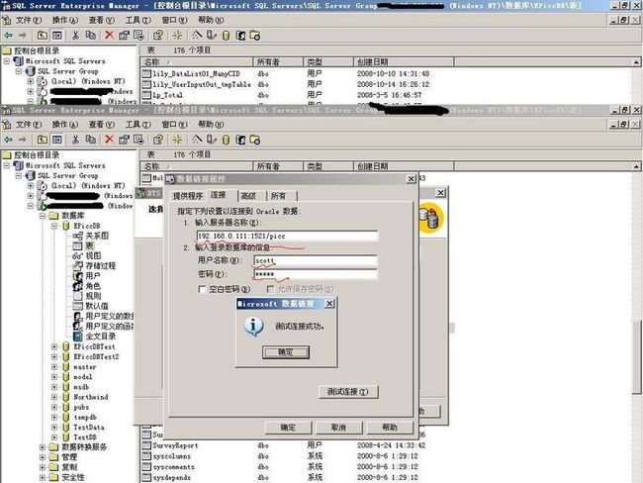Open 文件(F) menu in lower window

point(29,125)
